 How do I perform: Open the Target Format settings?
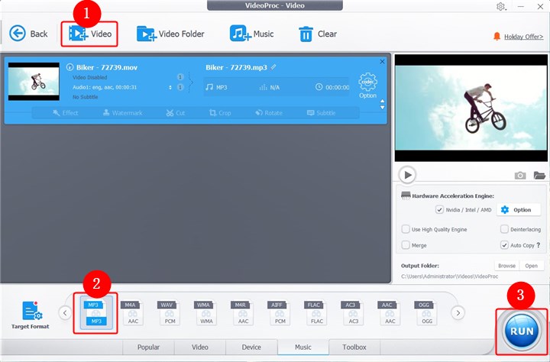[31, 315]
